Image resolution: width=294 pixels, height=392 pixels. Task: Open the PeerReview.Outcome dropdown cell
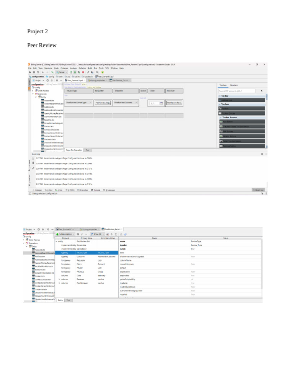[x=126, y=103]
